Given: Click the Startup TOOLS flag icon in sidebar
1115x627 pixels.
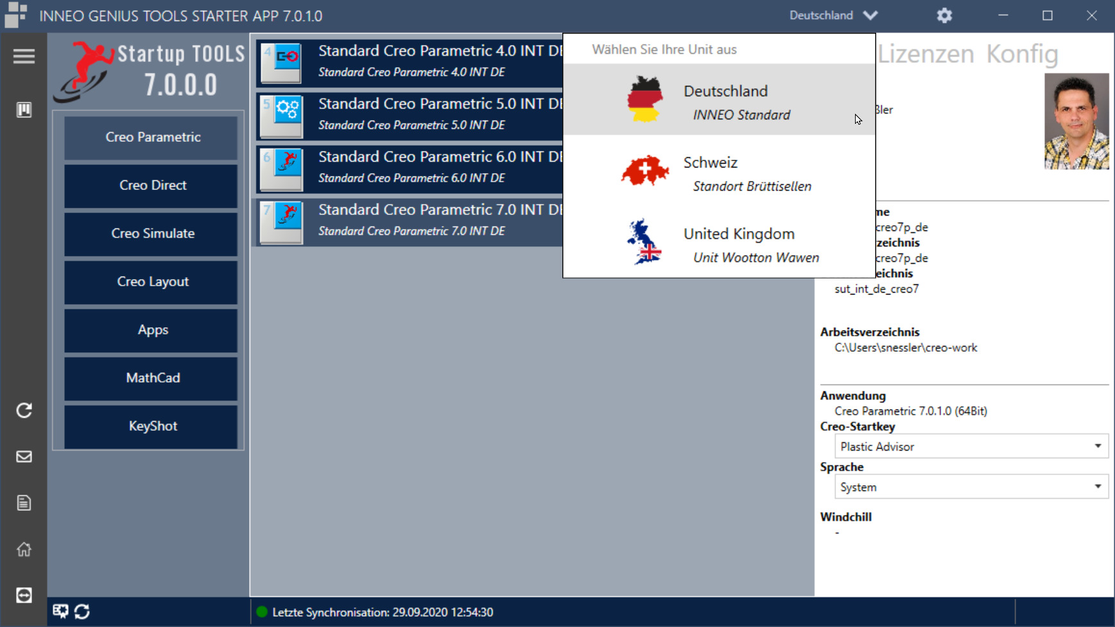Looking at the screenshot, I should coord(24,109).
